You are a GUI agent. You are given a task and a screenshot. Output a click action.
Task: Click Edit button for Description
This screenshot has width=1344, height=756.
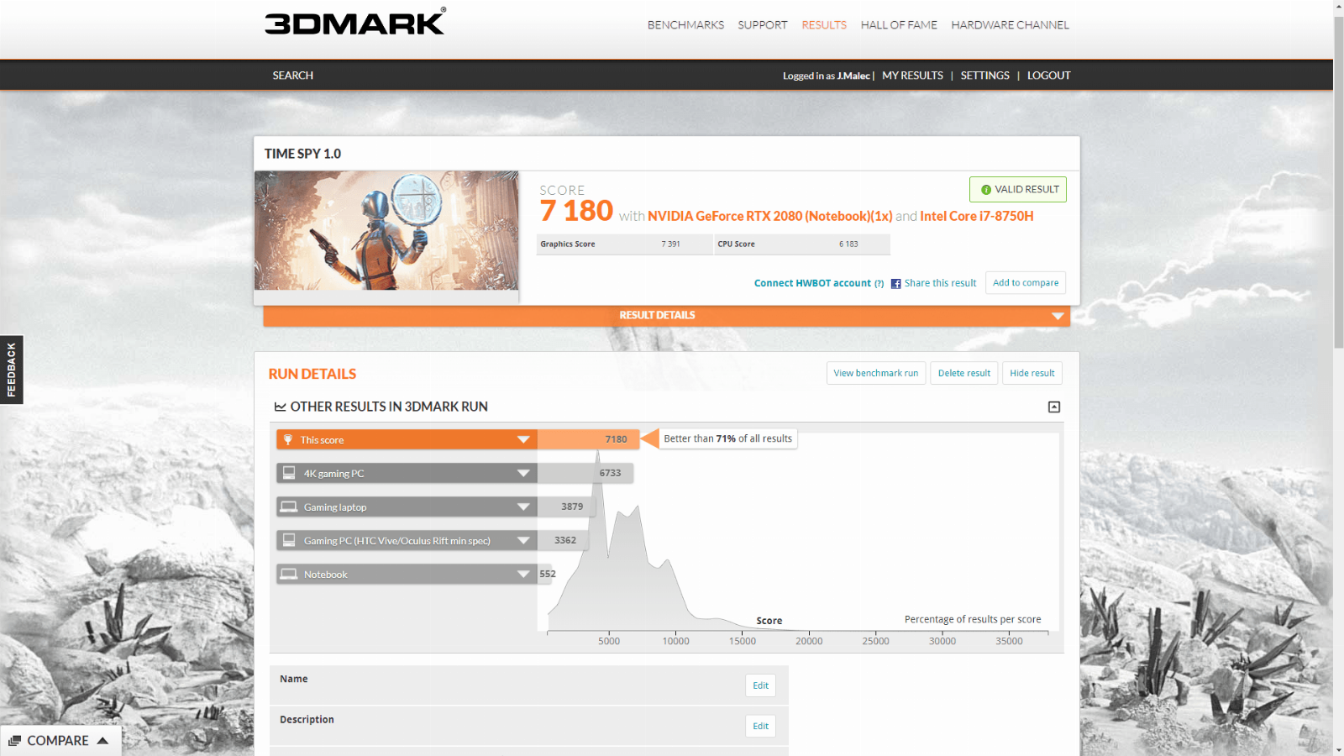pos(760,727)
